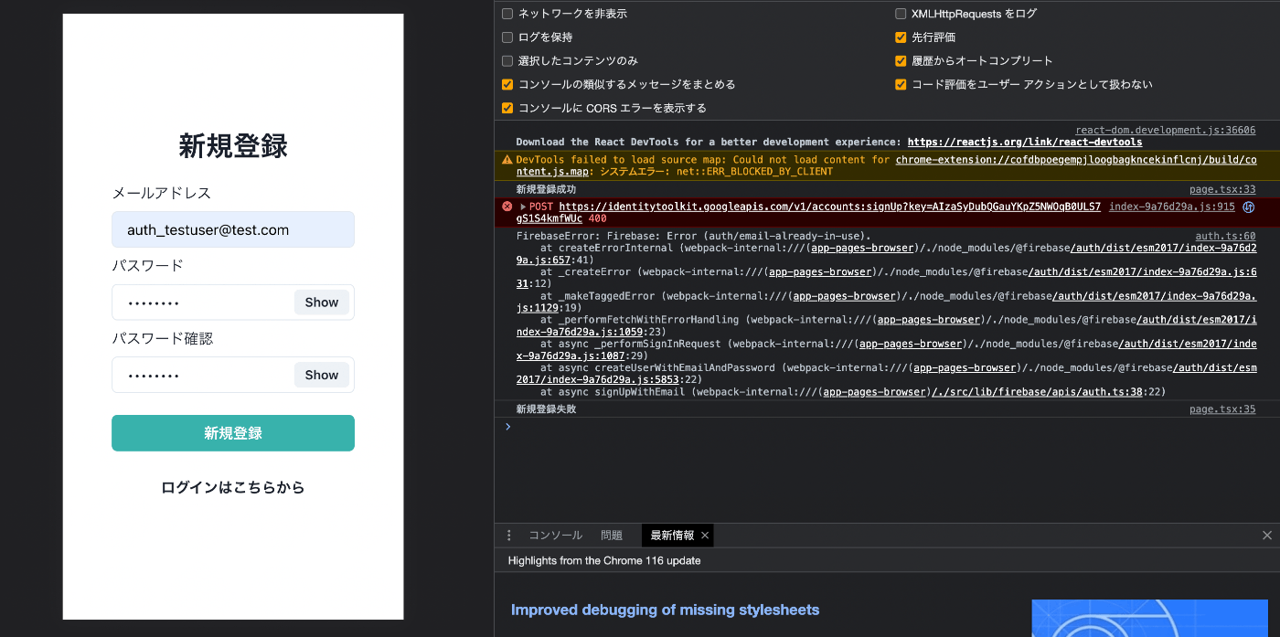Open index-9a76d29a.js:915 source link

(x=1172, y=207)
